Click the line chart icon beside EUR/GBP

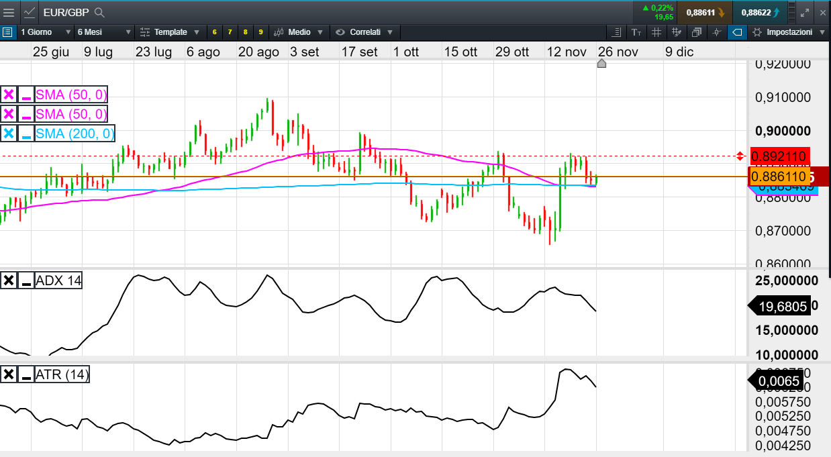[x=30, y=12]
